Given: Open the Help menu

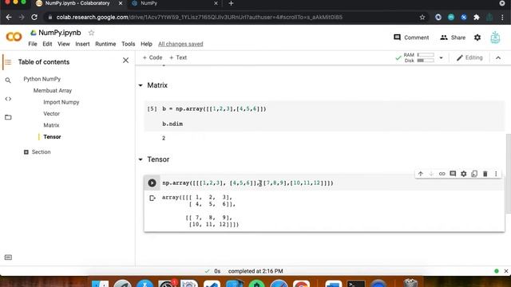Looking at the screenshot, I should point(146,44).
